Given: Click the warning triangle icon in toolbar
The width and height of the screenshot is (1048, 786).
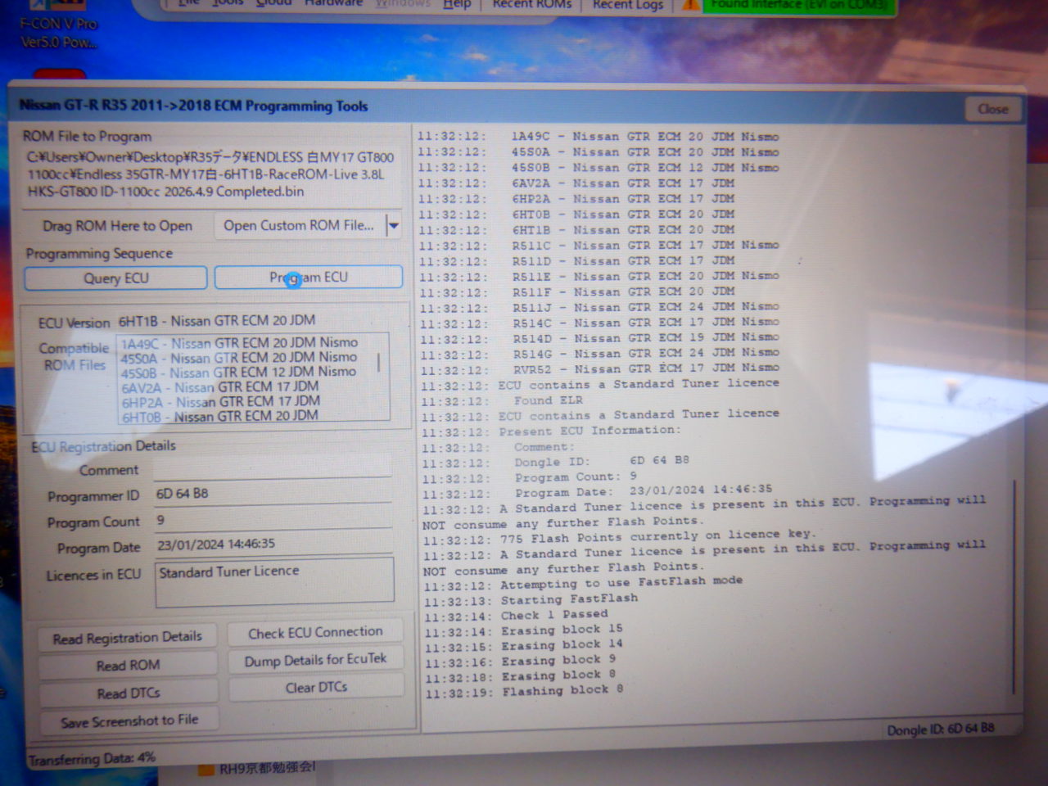Looking at the screenshot, I should 691,5.
